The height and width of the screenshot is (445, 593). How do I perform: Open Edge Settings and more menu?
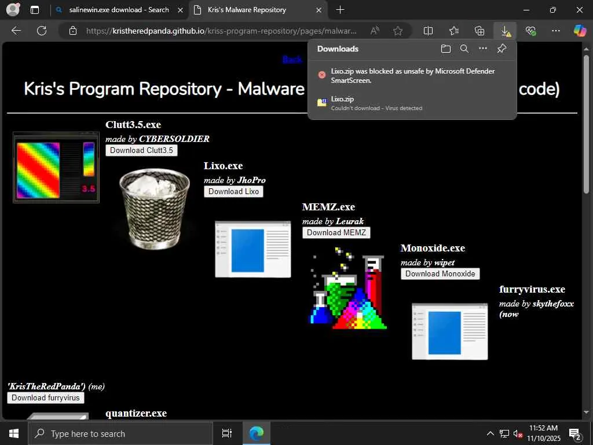coord(555,31)
